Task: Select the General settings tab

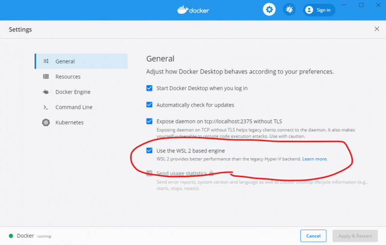Action: click(x=81, y=61)
